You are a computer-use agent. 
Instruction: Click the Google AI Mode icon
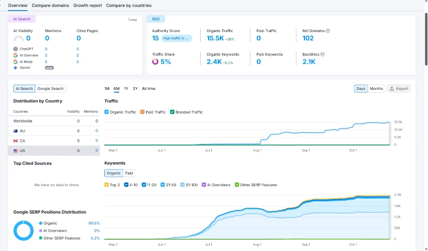pyautogui.click(x=16, y=62)
